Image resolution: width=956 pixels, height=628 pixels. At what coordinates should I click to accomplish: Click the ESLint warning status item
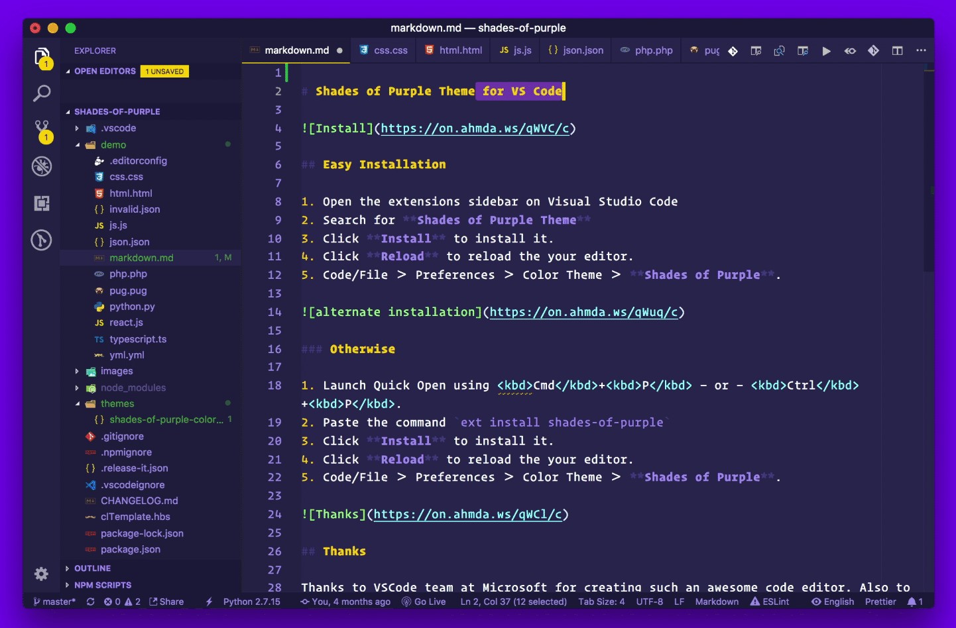pyautogui.click(x=770, y=602)
